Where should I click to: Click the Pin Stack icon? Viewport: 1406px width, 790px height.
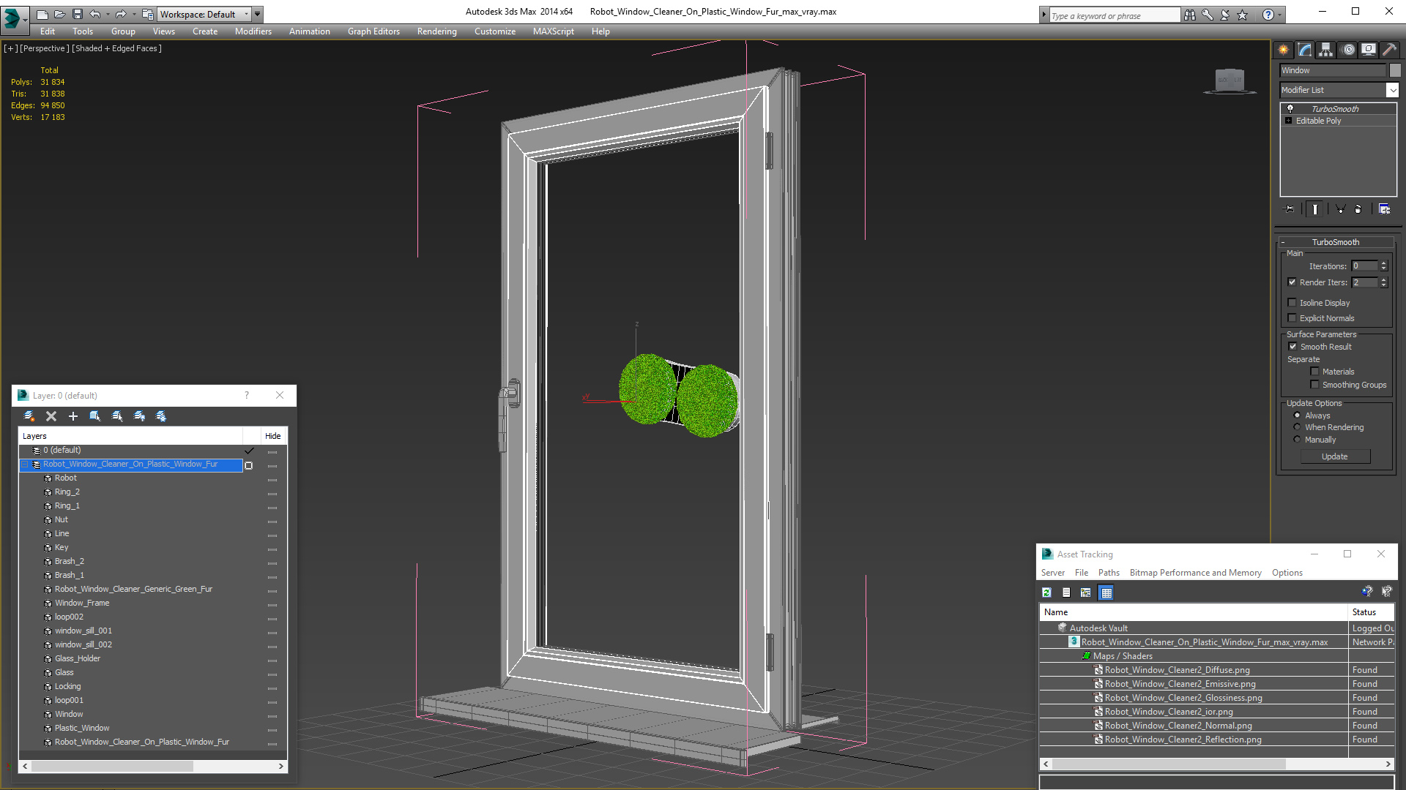pos(1290,209)
